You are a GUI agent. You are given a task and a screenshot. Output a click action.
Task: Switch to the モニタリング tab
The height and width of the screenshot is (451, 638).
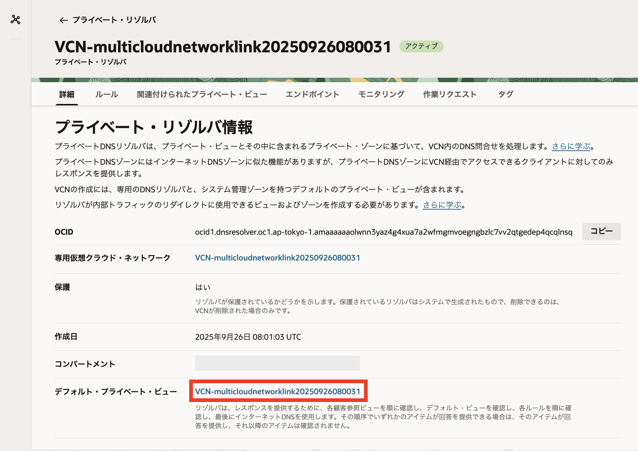[x=381, y=94]
